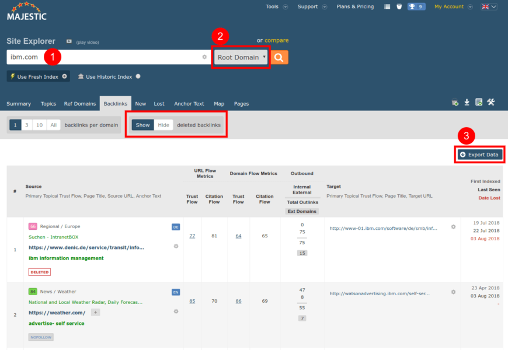
Task: Set All backlinks per domain
Action: click(x=54, y=125)
